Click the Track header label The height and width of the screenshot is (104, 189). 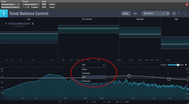tap(4, 1)
